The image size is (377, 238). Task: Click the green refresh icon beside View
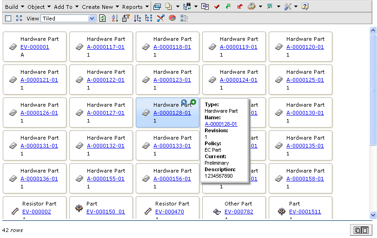pyautogui.click(x=103, y=19)
